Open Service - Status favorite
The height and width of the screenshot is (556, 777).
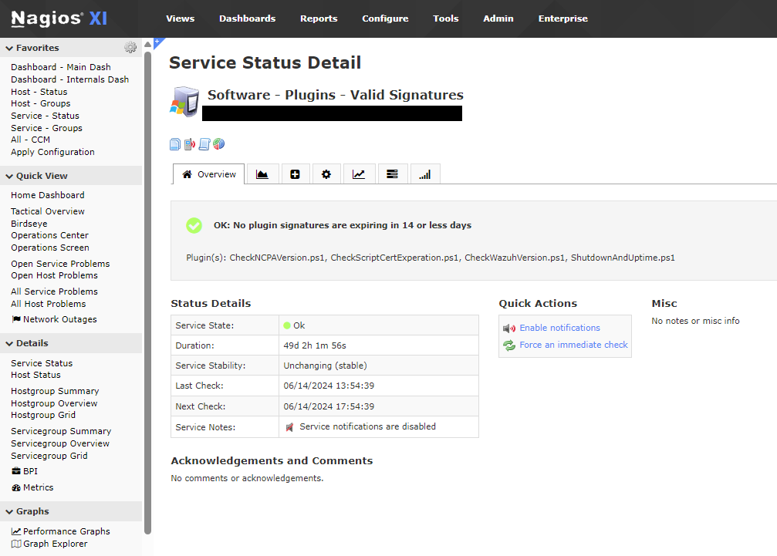[x=45, y=116]
